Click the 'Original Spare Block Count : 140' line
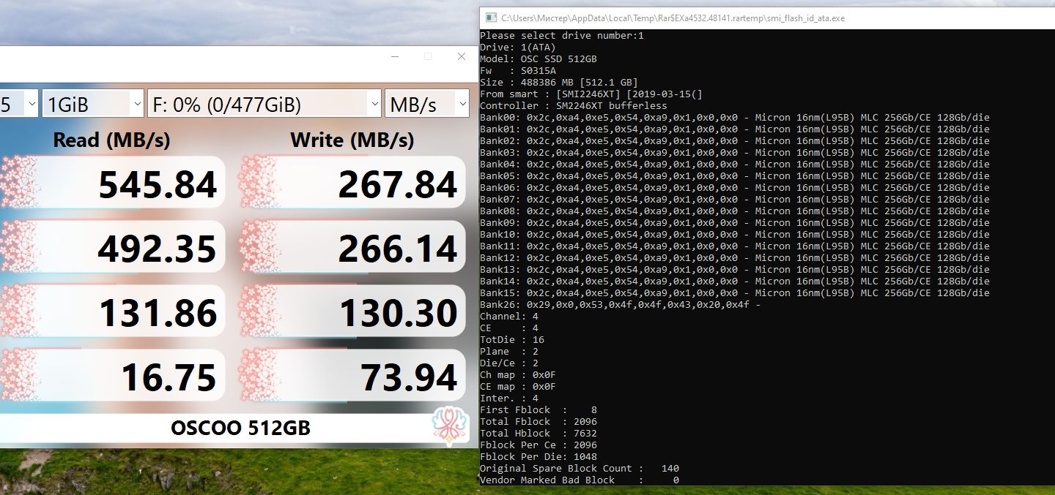1055x495 pixels. (x=580, y=468)
